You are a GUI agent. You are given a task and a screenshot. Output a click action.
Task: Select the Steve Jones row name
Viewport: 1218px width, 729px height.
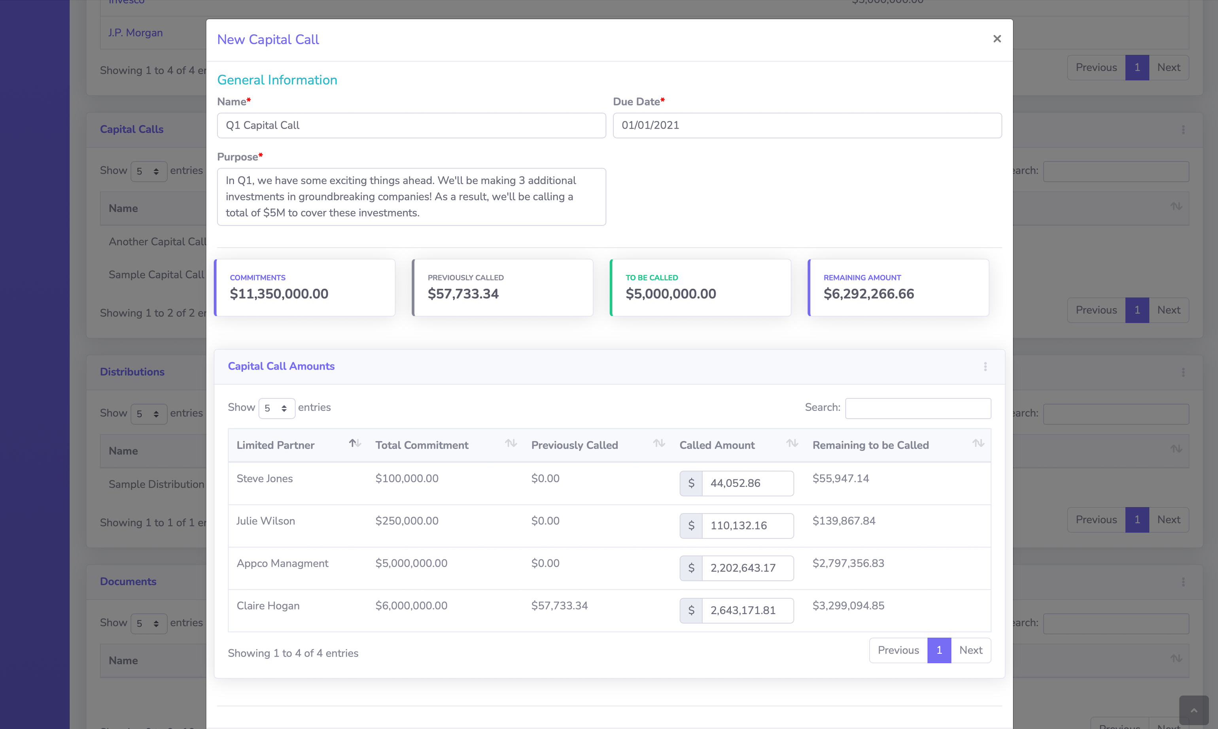[x=265, y=478]
